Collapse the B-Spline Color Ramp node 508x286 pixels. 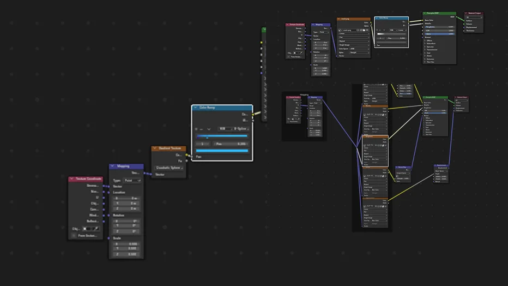point(195,108)
